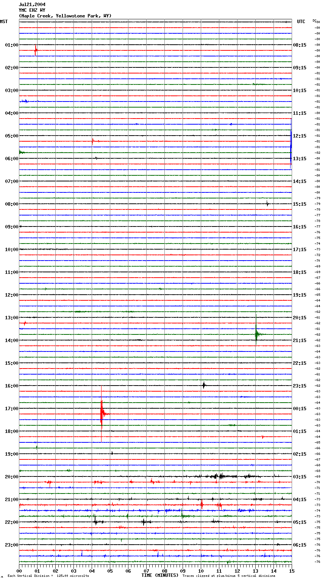Click the red spike on the 01:15 trace
The height and width of the screenshot is (581, 322).
pyautogui.click(x=36, y=50)
